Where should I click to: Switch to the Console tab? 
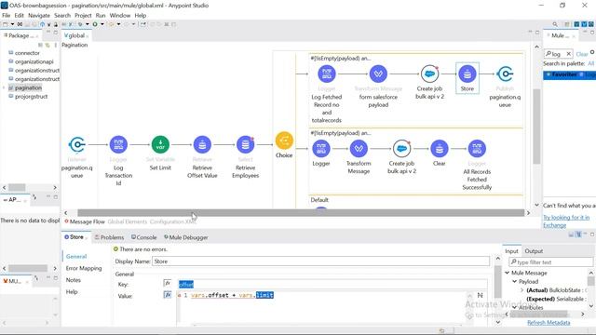(x=144, y=237)
